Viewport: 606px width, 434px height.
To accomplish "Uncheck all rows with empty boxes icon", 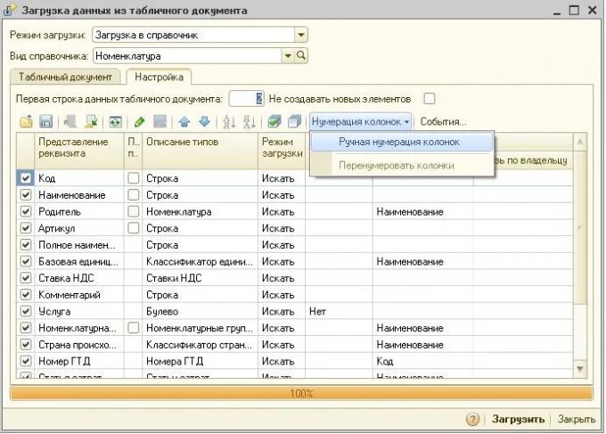I will [x=294, y=122].
